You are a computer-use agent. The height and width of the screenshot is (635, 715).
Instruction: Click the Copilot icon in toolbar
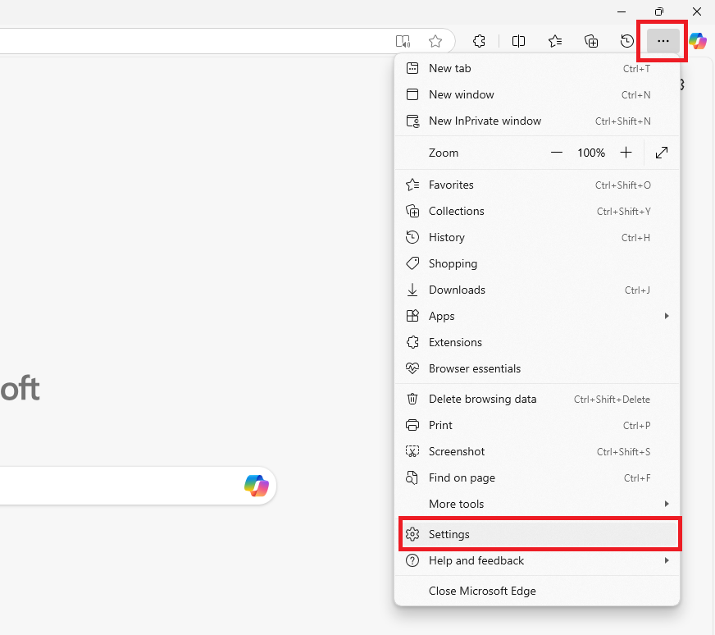tap(698, 41)
